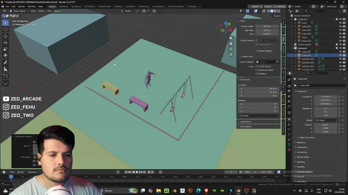
Task: Switch to rendered viewport shading
Action: point(278,11)
